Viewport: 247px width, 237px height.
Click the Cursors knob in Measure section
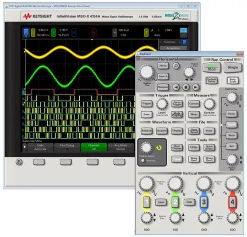209,104
